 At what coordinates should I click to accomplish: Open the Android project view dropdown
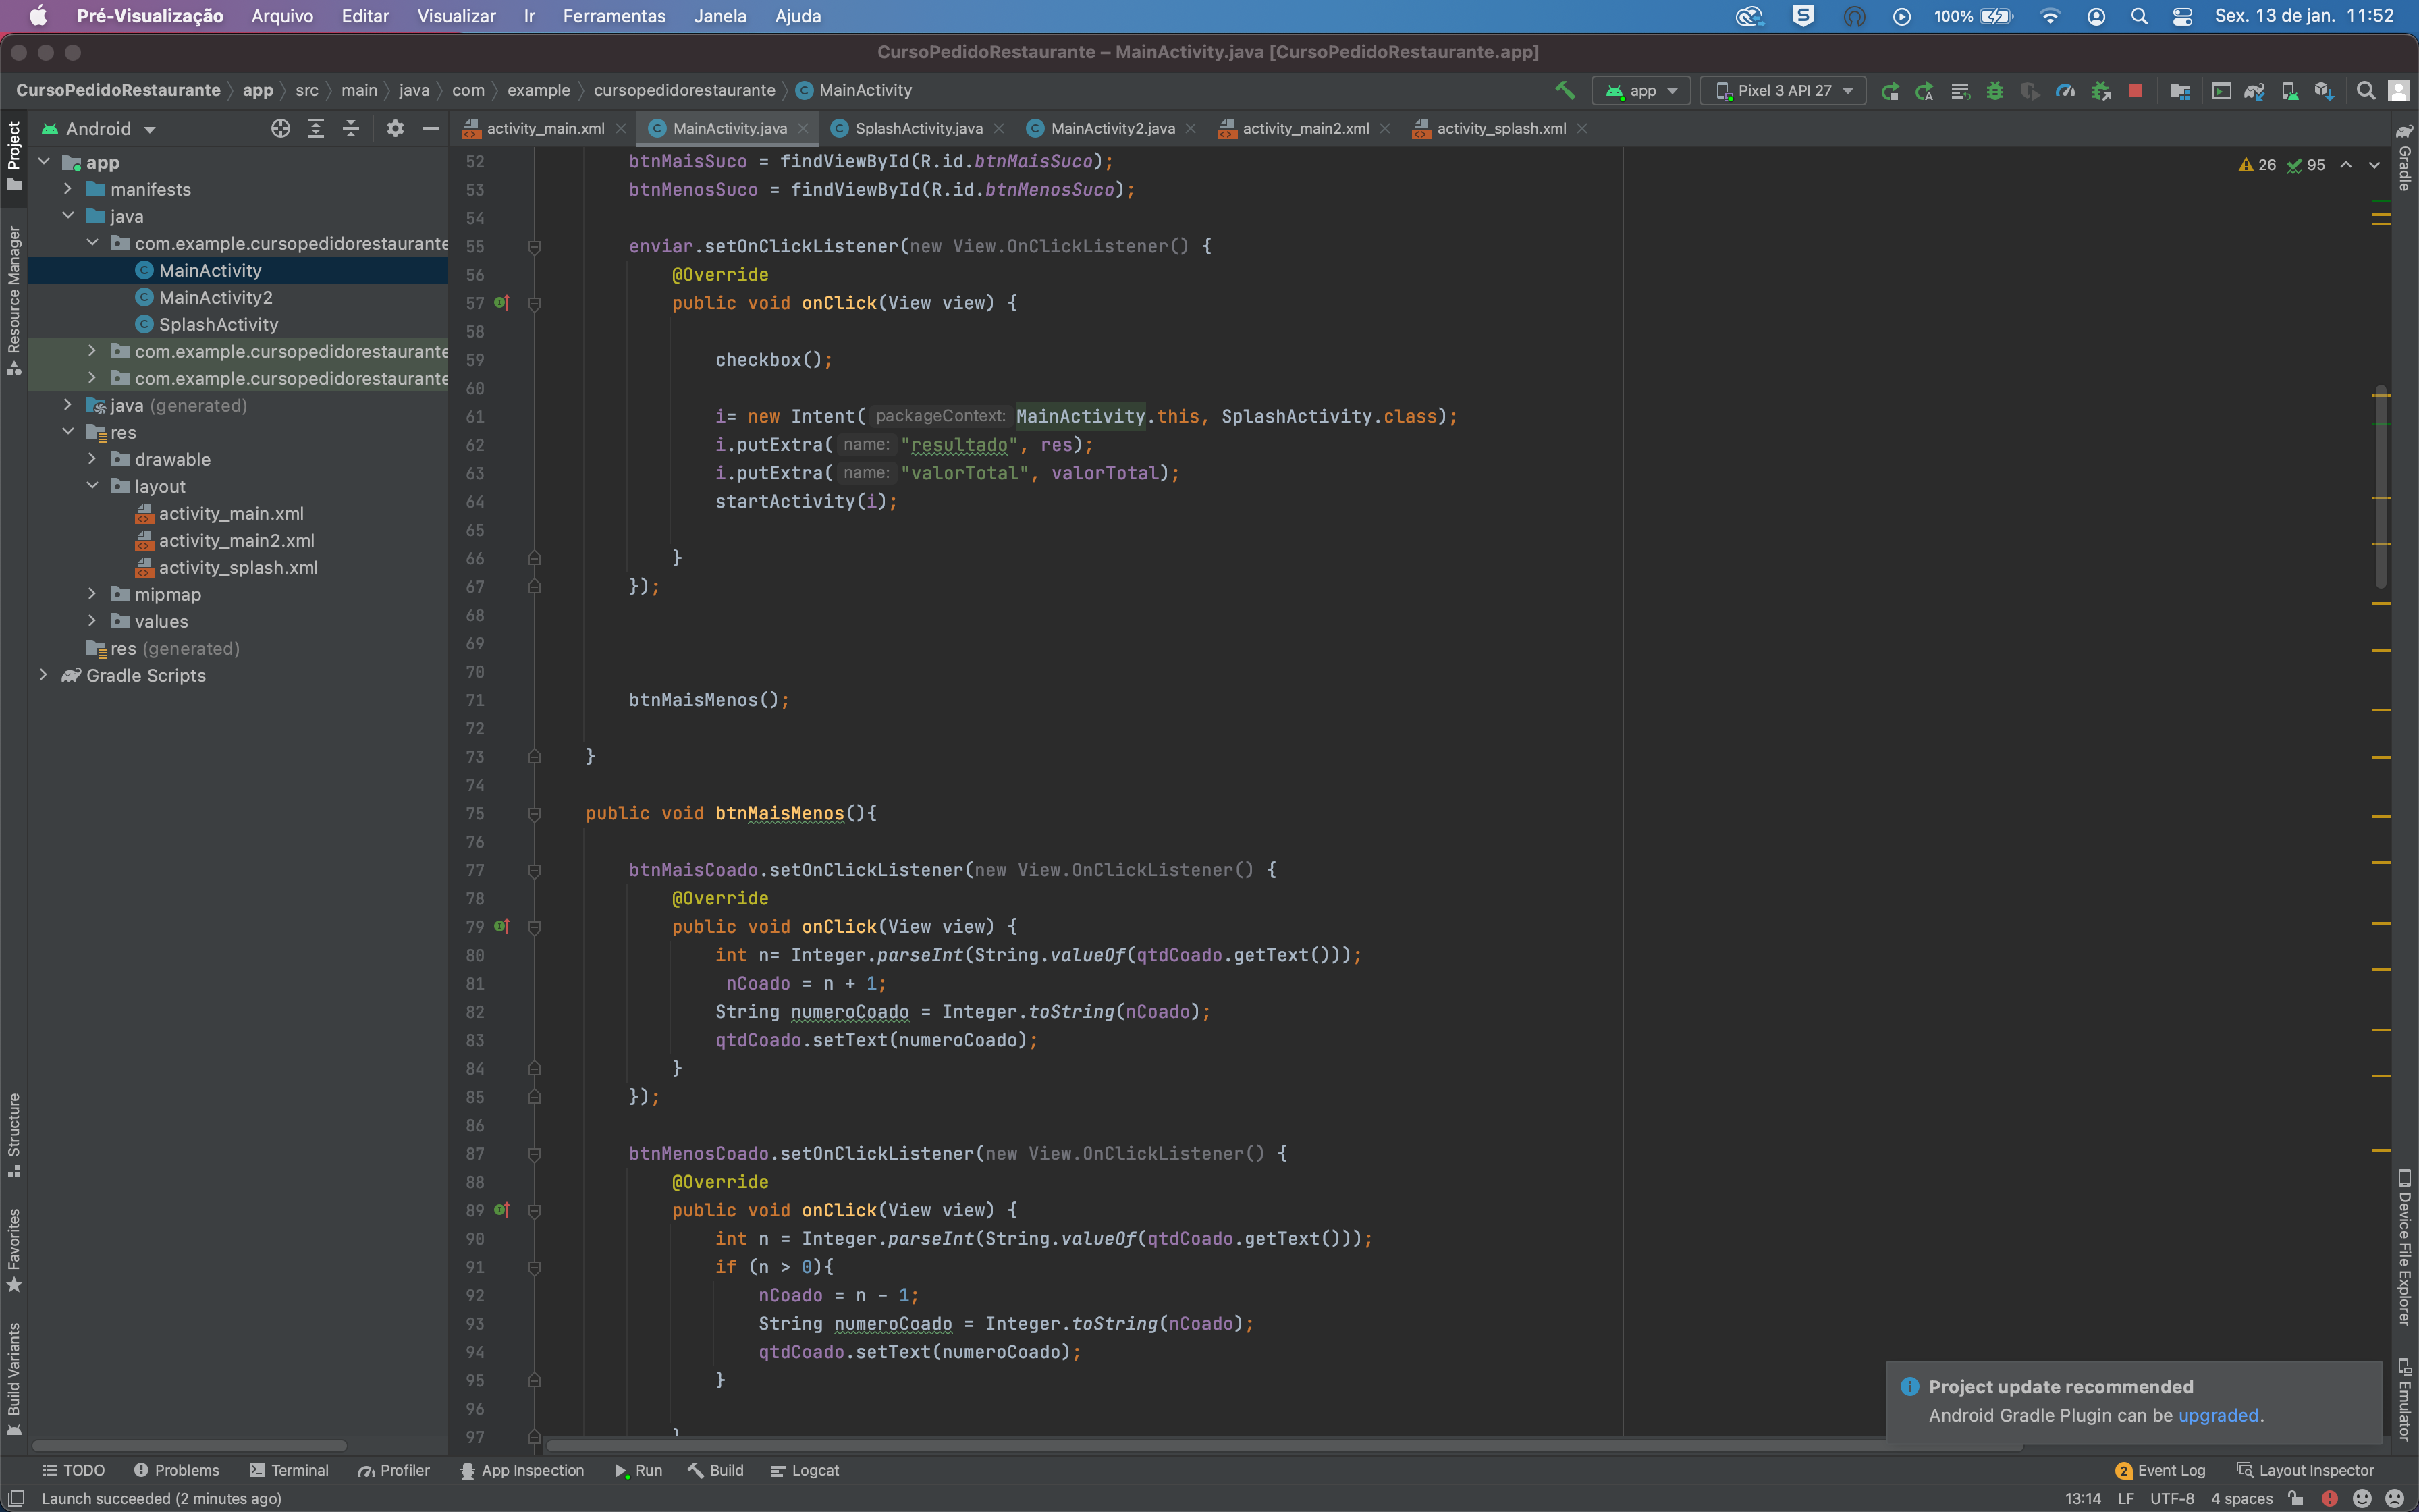pyautogui.click(x=99, y=129)
